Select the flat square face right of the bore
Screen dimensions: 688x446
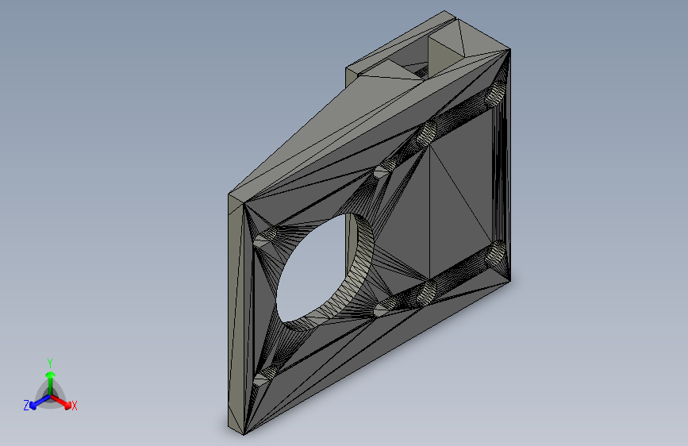point(460,195)
